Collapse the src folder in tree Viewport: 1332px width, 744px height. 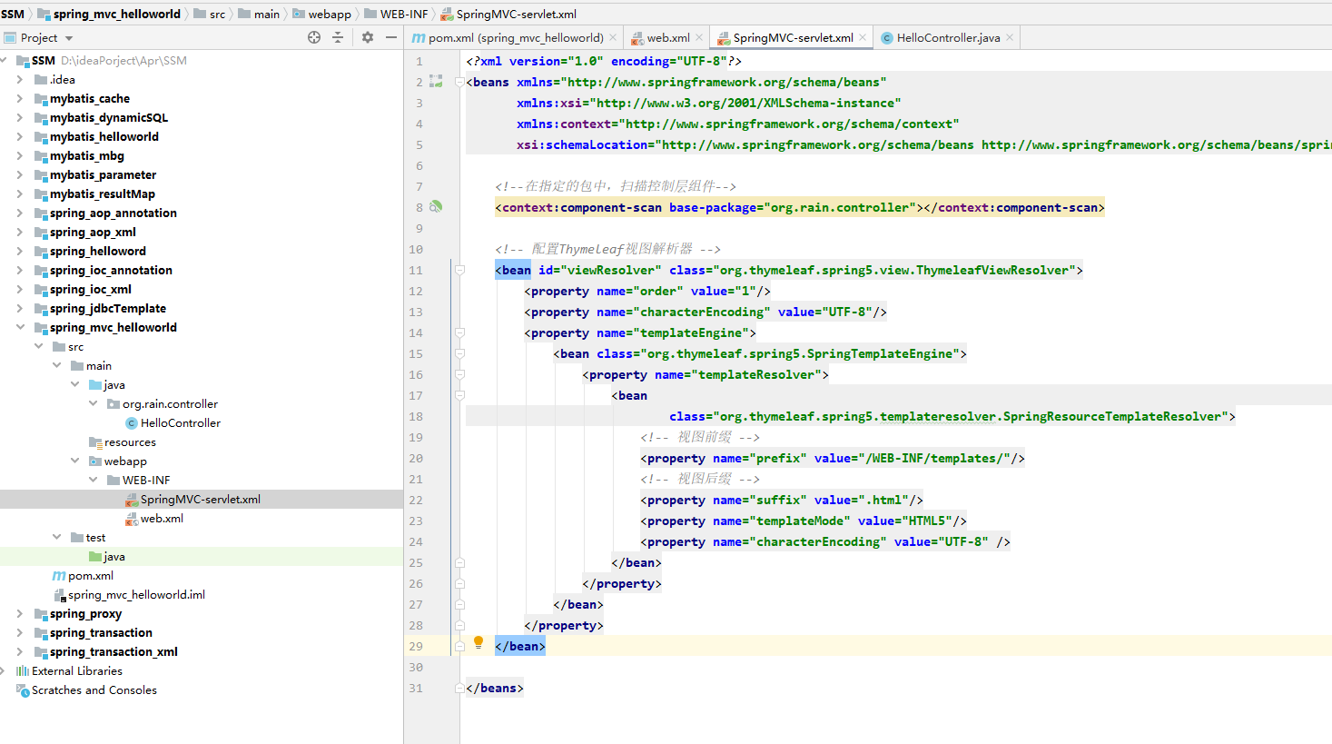38,346
